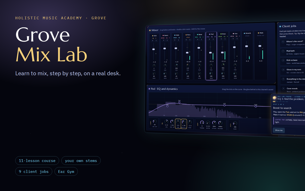Click the 'cut' dot on EQ curve
Image resolution: width=305 pixels, height=191 pixels.
coord(167,106)
